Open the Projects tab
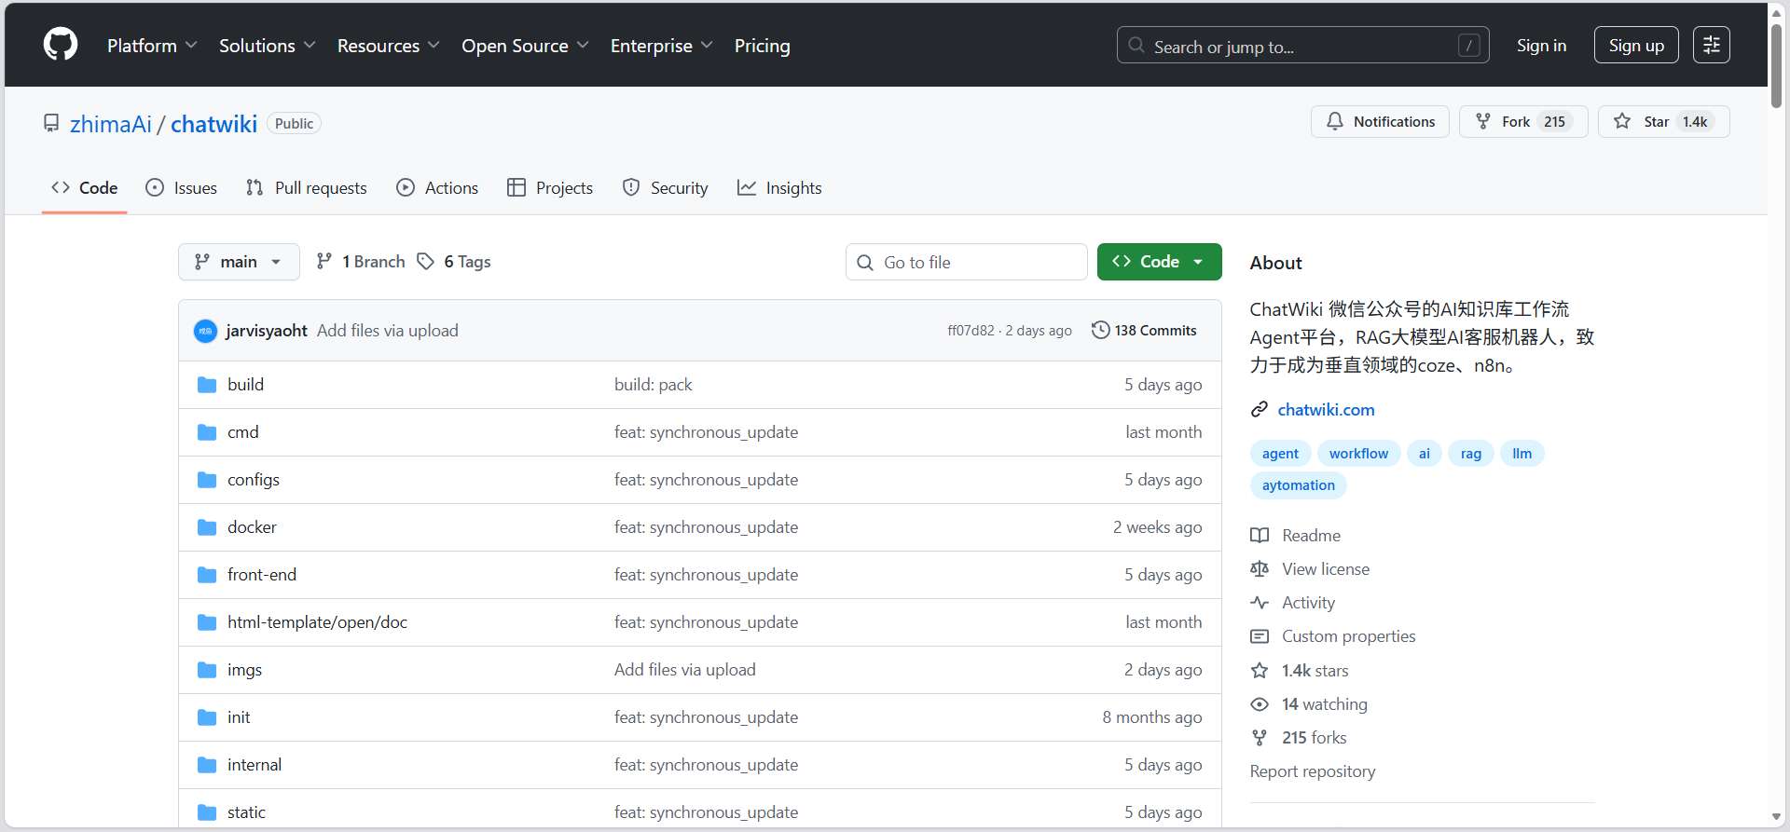This screenshot has height=832, width=1790. coord(550,188)
